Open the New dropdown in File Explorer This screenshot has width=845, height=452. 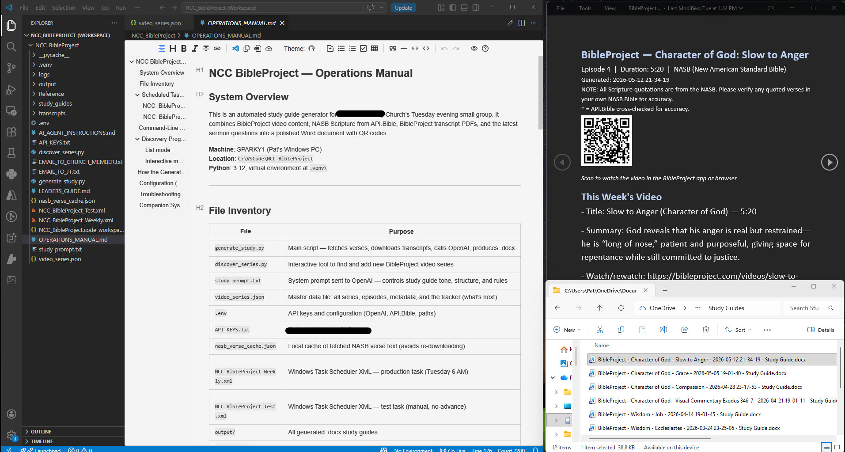point(567,330)
